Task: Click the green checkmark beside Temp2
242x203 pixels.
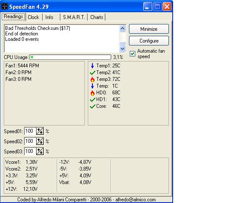Action: (x=92, y=72)
